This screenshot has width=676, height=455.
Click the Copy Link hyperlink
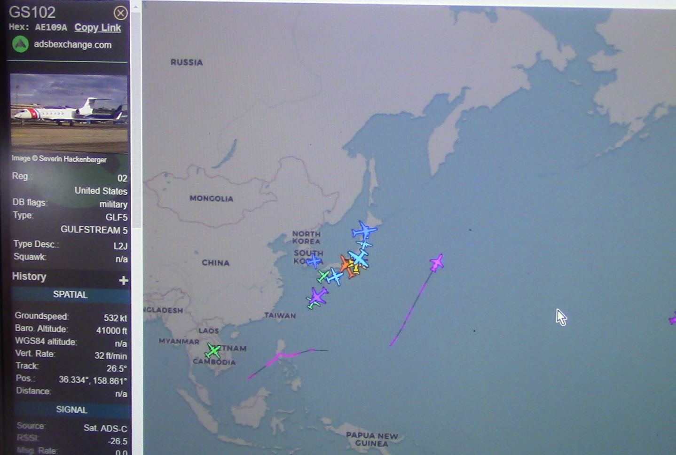[98, 28]
